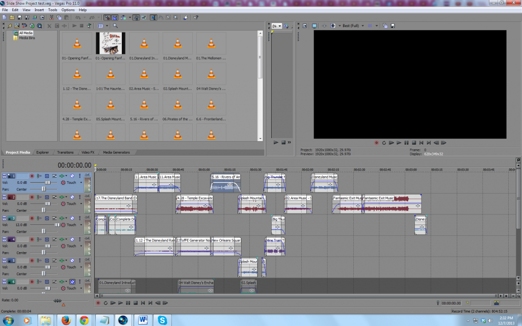Click track 1 volume slider handle

point(47,183)
